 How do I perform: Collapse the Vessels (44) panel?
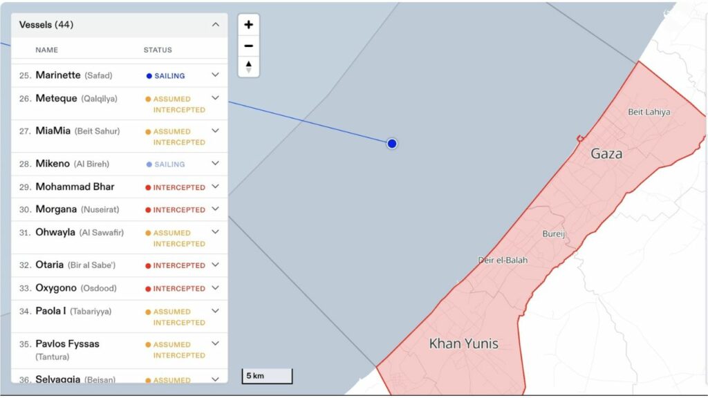point(216,25)
